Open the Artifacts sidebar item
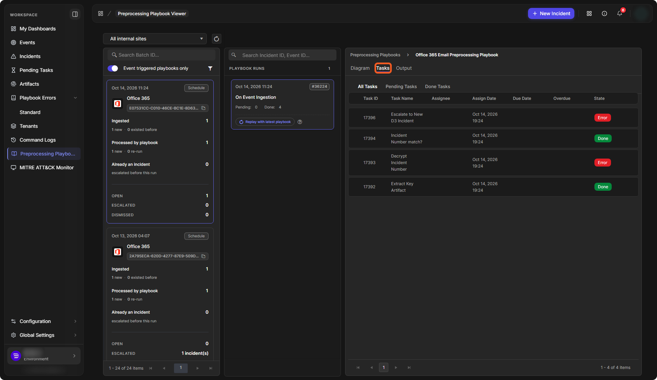The width and height of the screenshot is (657, 380). coord(44,84)
